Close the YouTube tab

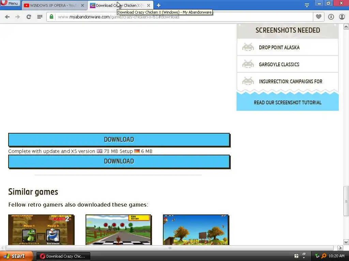(82, 5)
